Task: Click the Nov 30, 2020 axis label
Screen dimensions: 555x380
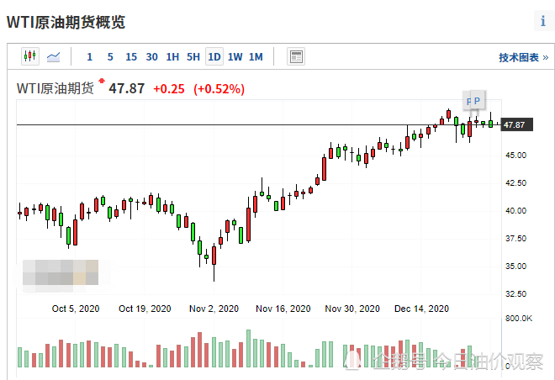Action: [352, 309]
